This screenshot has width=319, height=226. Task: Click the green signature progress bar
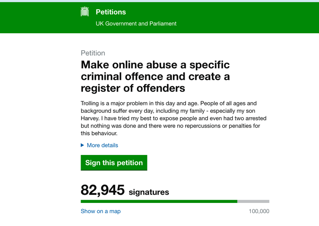(159, 202)
